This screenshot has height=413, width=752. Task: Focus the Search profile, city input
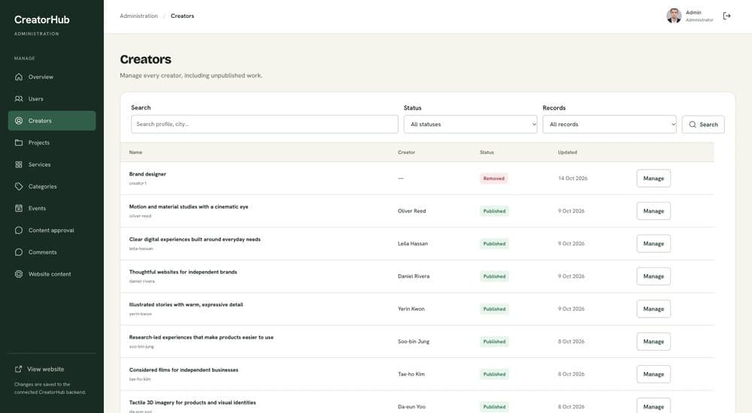click(264, 124)
